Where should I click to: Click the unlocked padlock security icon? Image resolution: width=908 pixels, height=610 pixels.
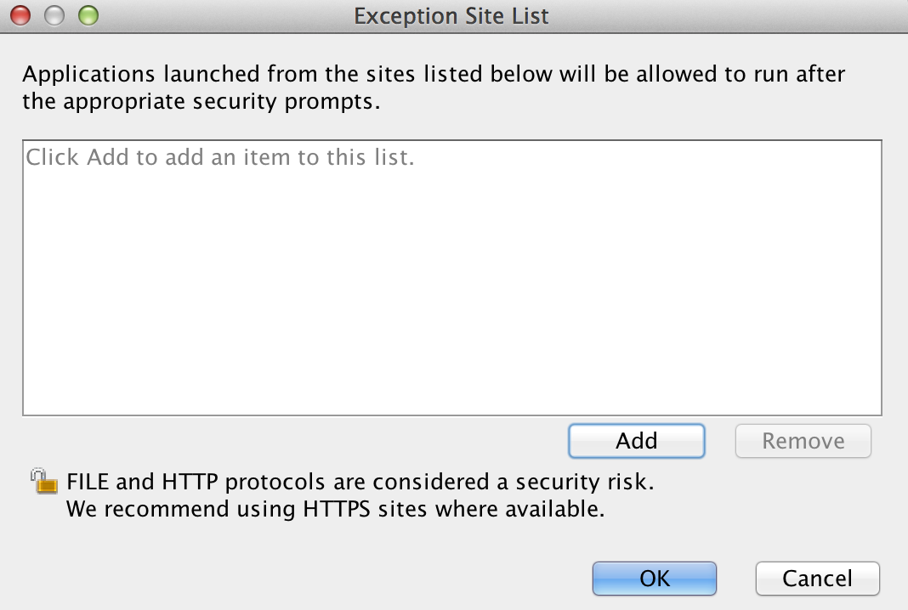click(x=44, y=481)
